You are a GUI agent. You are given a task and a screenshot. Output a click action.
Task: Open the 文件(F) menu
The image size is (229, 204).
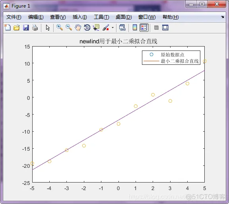(14, 17)
